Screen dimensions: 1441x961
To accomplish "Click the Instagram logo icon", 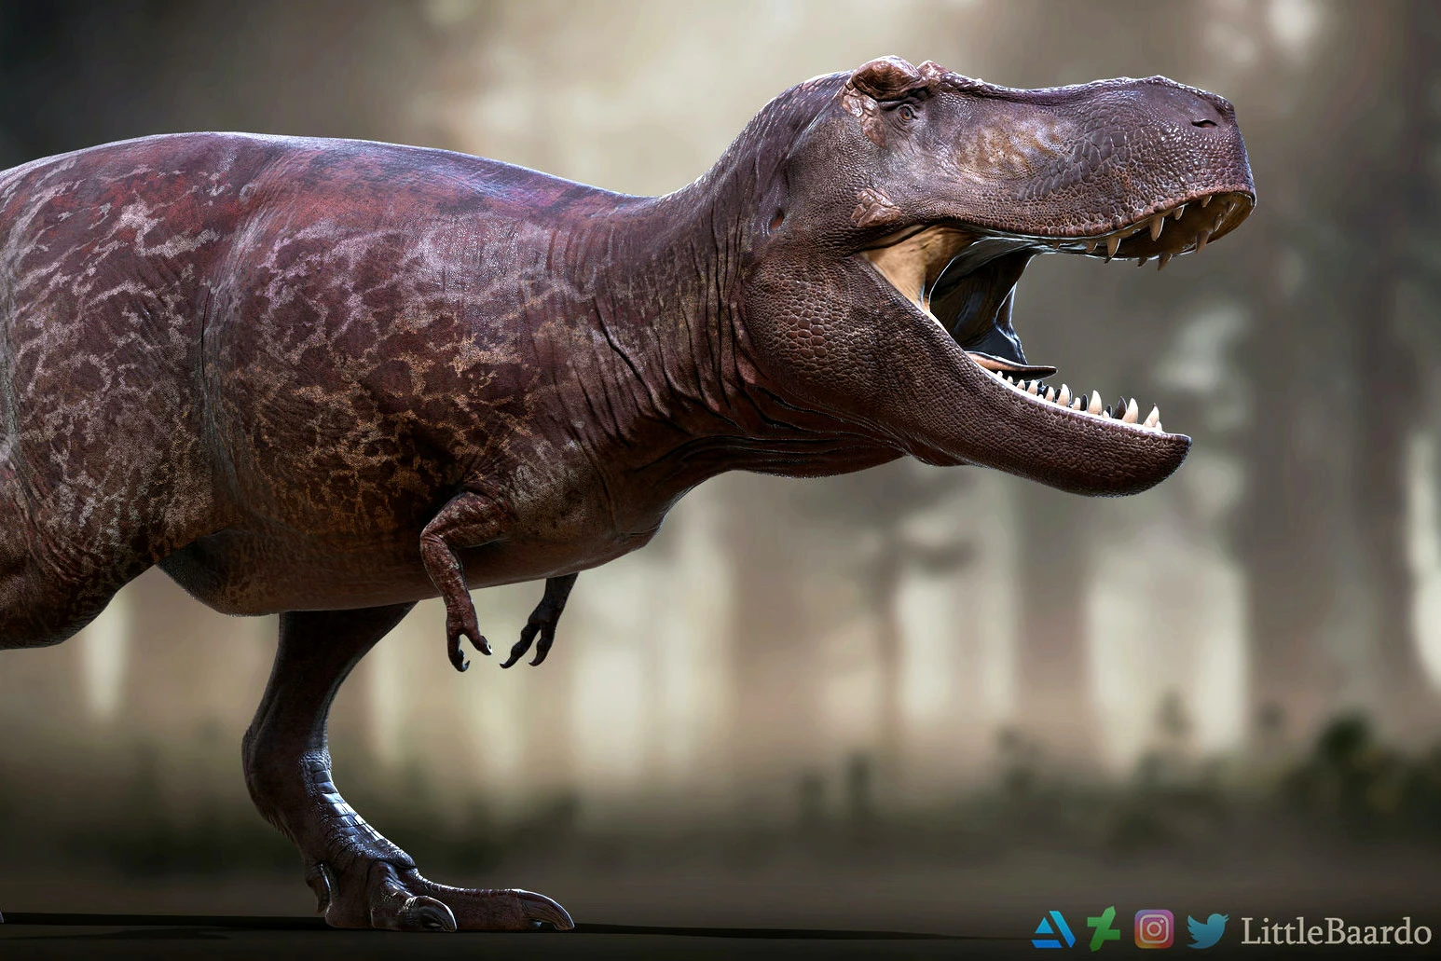I will (x=1154, y=929).
